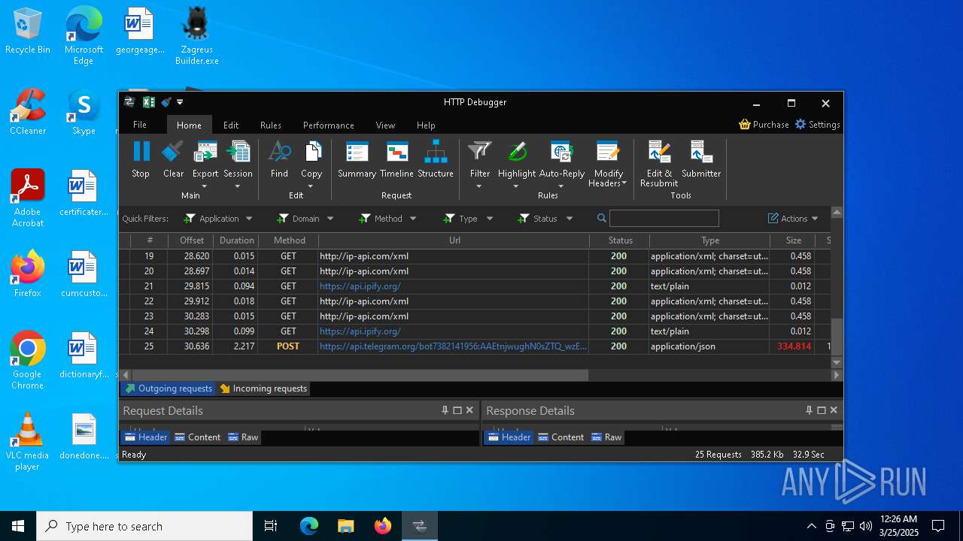Screen dimensions: 963x541
Task: Click the search magnifier icon
Action: (x=601, y=219)
